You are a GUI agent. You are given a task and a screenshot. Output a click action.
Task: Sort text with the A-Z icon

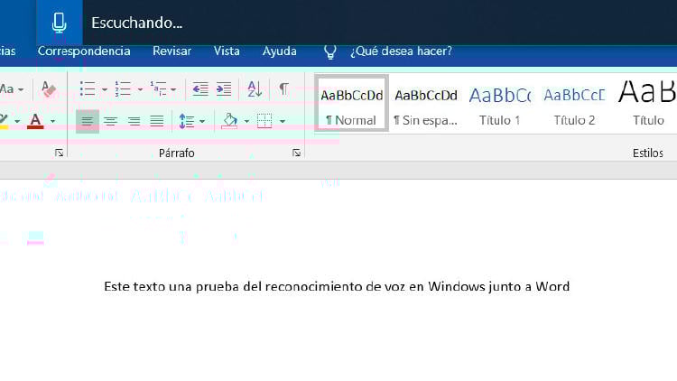(255, 89)
